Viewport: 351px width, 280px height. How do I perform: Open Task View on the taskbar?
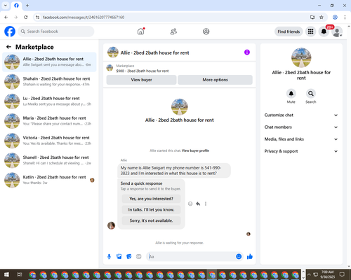(x=20, y=274)
